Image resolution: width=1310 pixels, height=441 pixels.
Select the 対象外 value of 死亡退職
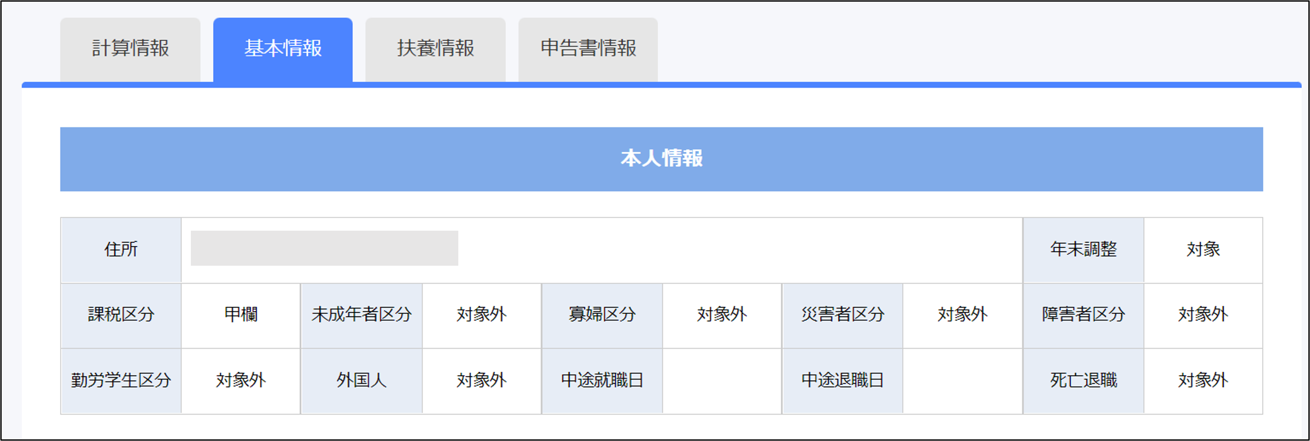tap(1203, 381)
